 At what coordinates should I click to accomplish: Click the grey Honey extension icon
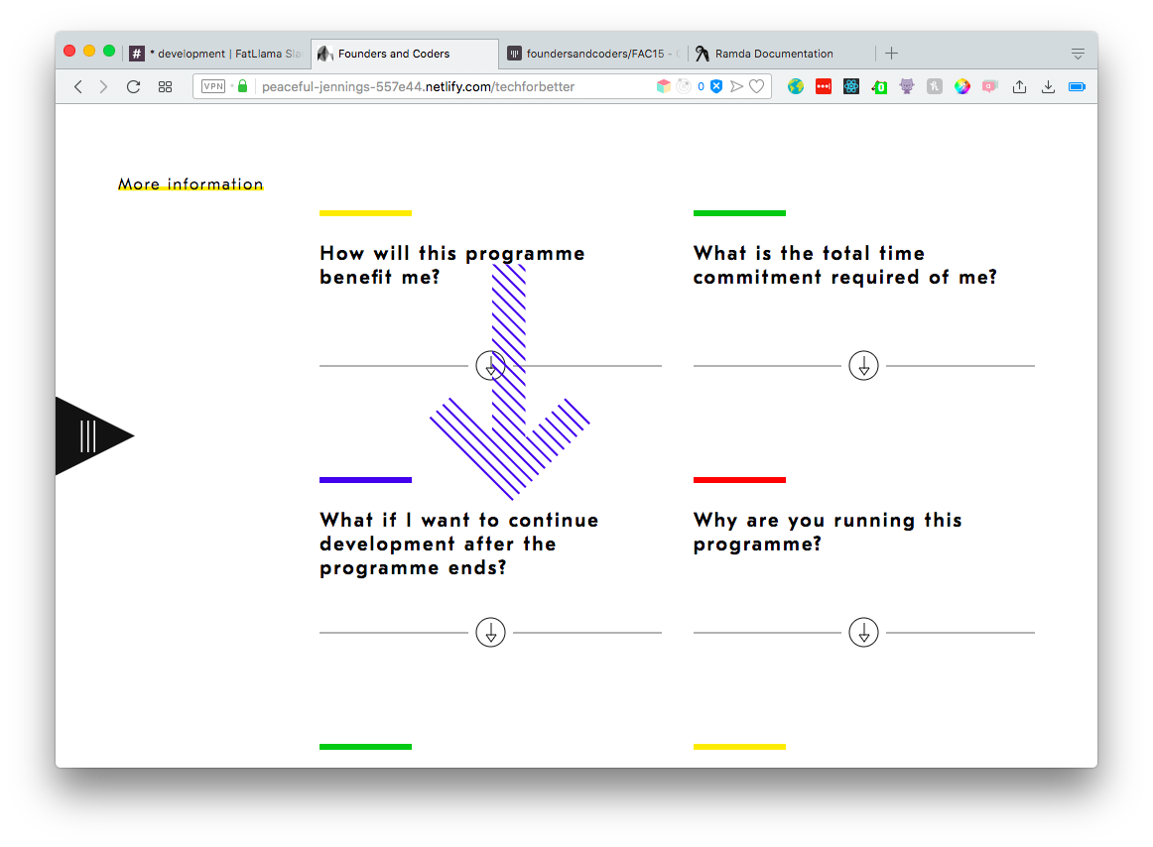935,86
